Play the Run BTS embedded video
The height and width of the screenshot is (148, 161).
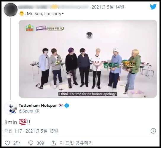coord(88,59)
